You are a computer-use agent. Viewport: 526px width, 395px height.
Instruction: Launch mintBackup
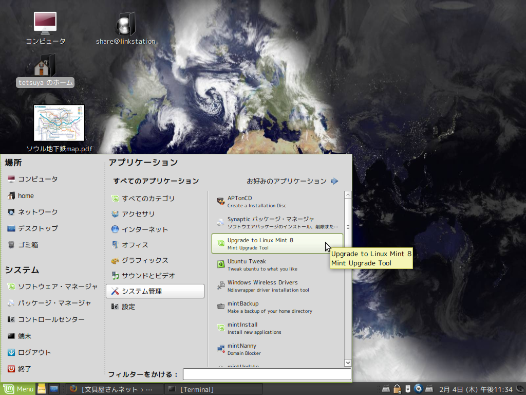click(x=277, y=307)
